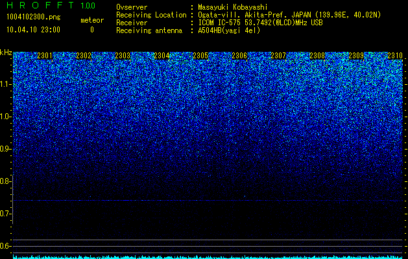Click the Receiving Location label
The width and height of the screenshot is (408, 259).
tap(151, 15)
